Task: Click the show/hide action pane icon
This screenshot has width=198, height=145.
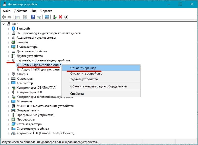Action: click(39, 17)
